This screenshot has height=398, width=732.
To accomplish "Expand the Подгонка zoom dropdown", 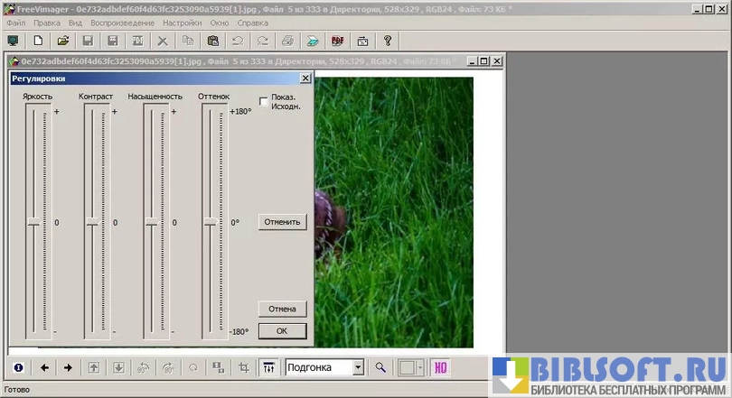I will point(358,367).
